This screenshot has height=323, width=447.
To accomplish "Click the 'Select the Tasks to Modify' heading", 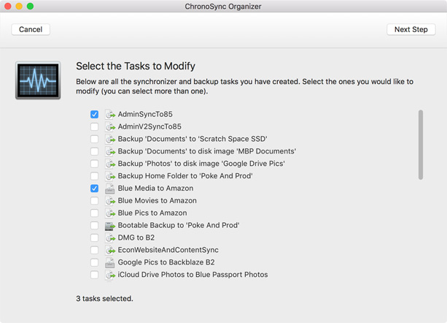I will click(x=136, y=66).
